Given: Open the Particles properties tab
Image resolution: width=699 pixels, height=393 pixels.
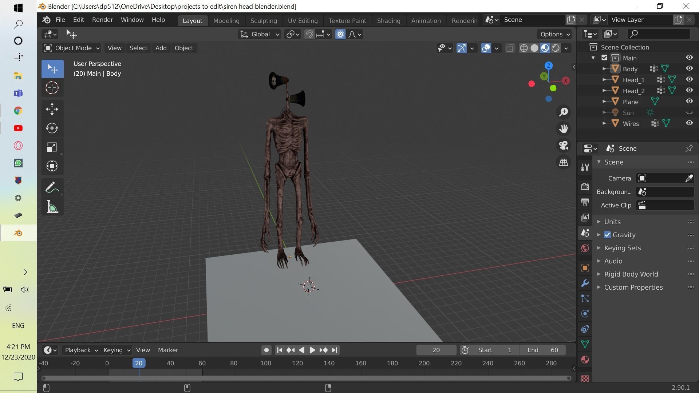Looking at the screenshot, I should pos(585,298).
